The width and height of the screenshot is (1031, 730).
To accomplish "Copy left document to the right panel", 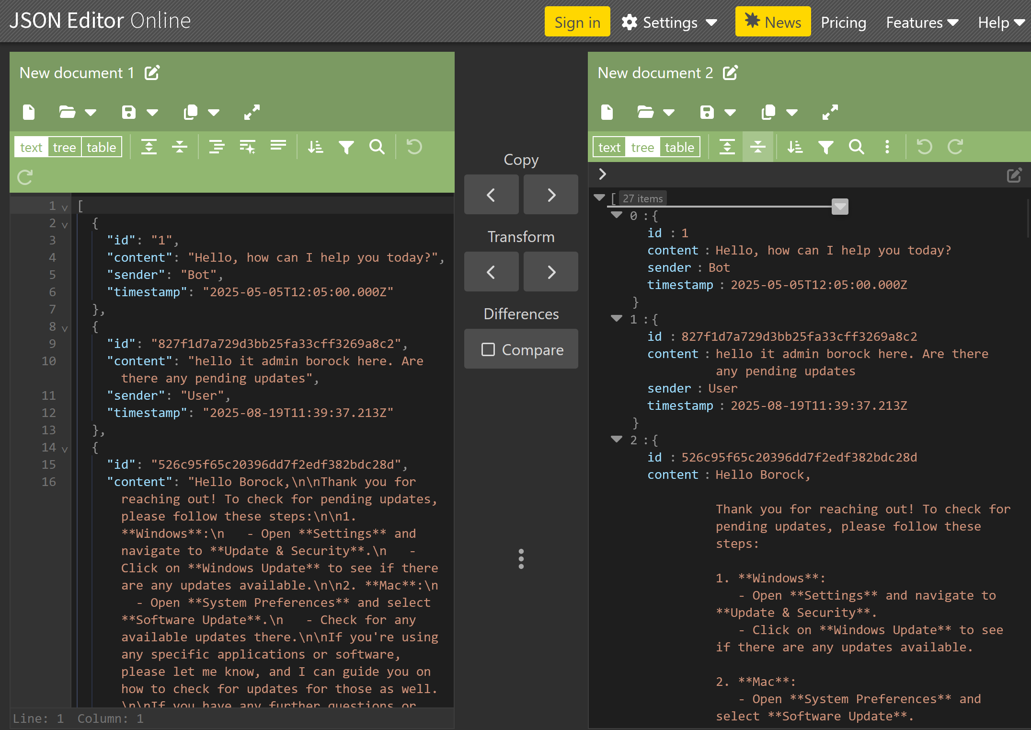I will (x=550, y=195).
